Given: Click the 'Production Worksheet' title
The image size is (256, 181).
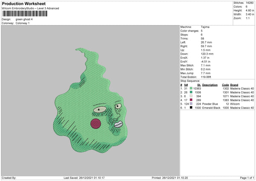Looking at the screenshot, I should [23, 3].
